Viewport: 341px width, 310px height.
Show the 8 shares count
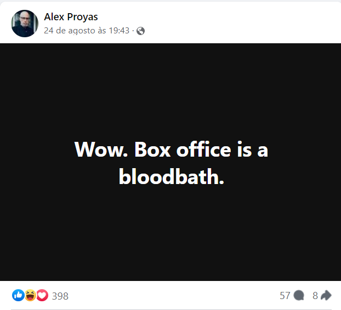pos(315,296)
